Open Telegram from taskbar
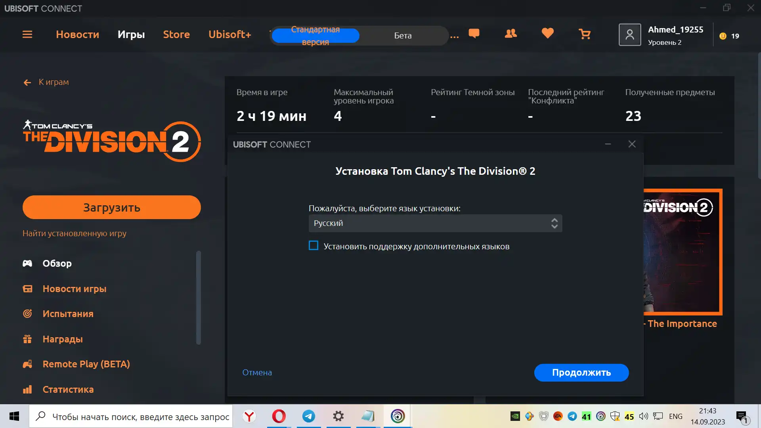This screenshot has width=761, height=428. click(x=309, y=416)
